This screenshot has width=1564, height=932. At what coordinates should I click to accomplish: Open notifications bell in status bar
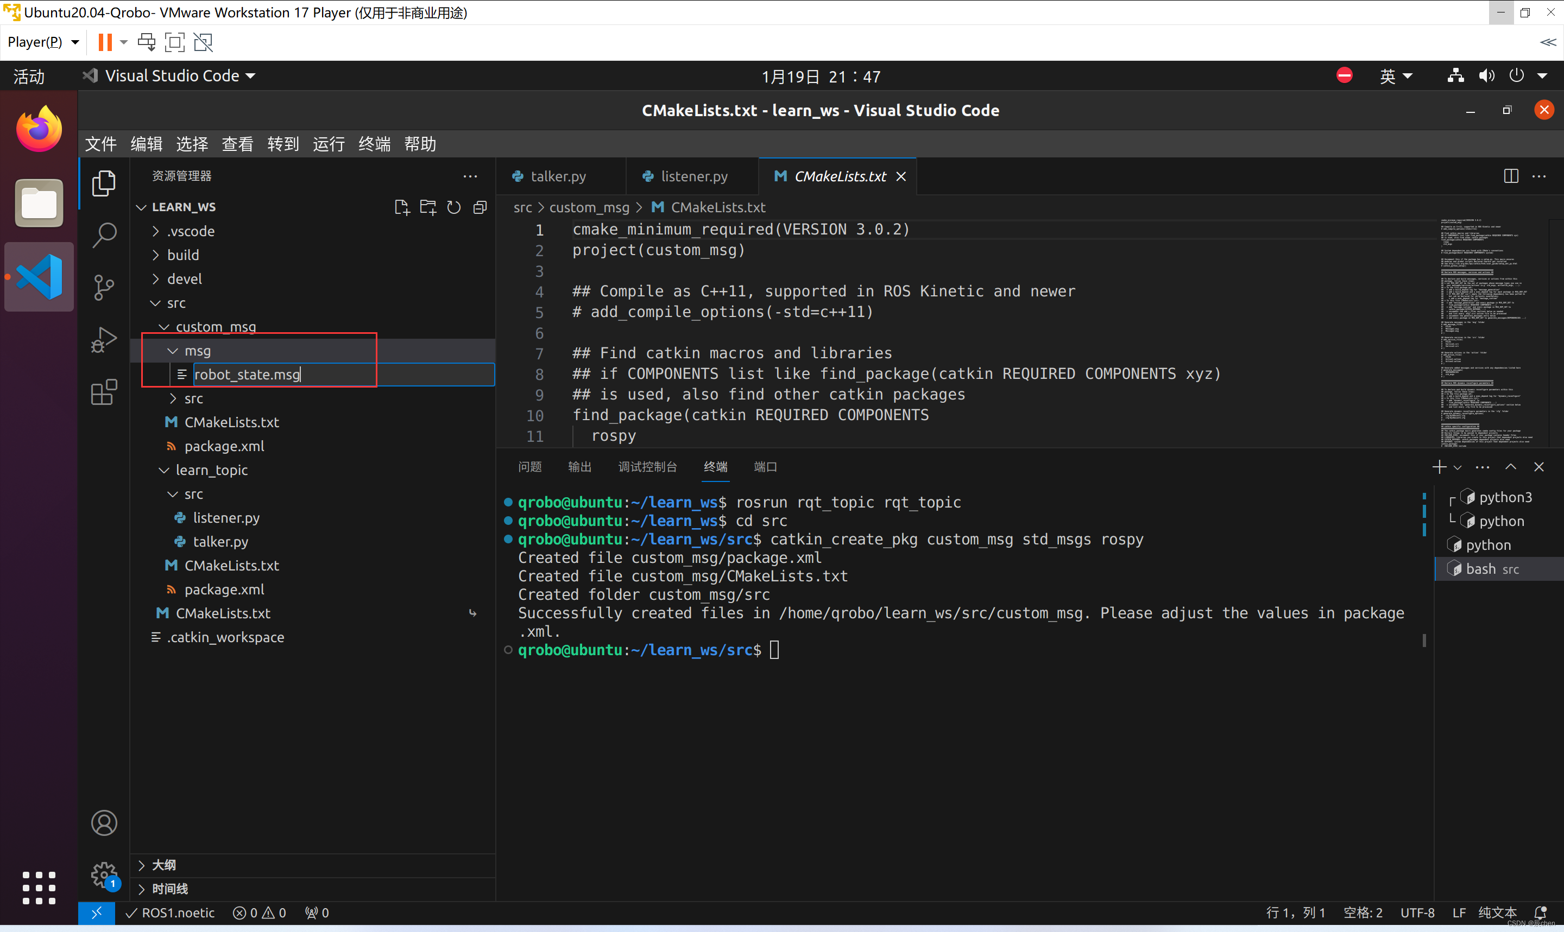pos(1540,912)
